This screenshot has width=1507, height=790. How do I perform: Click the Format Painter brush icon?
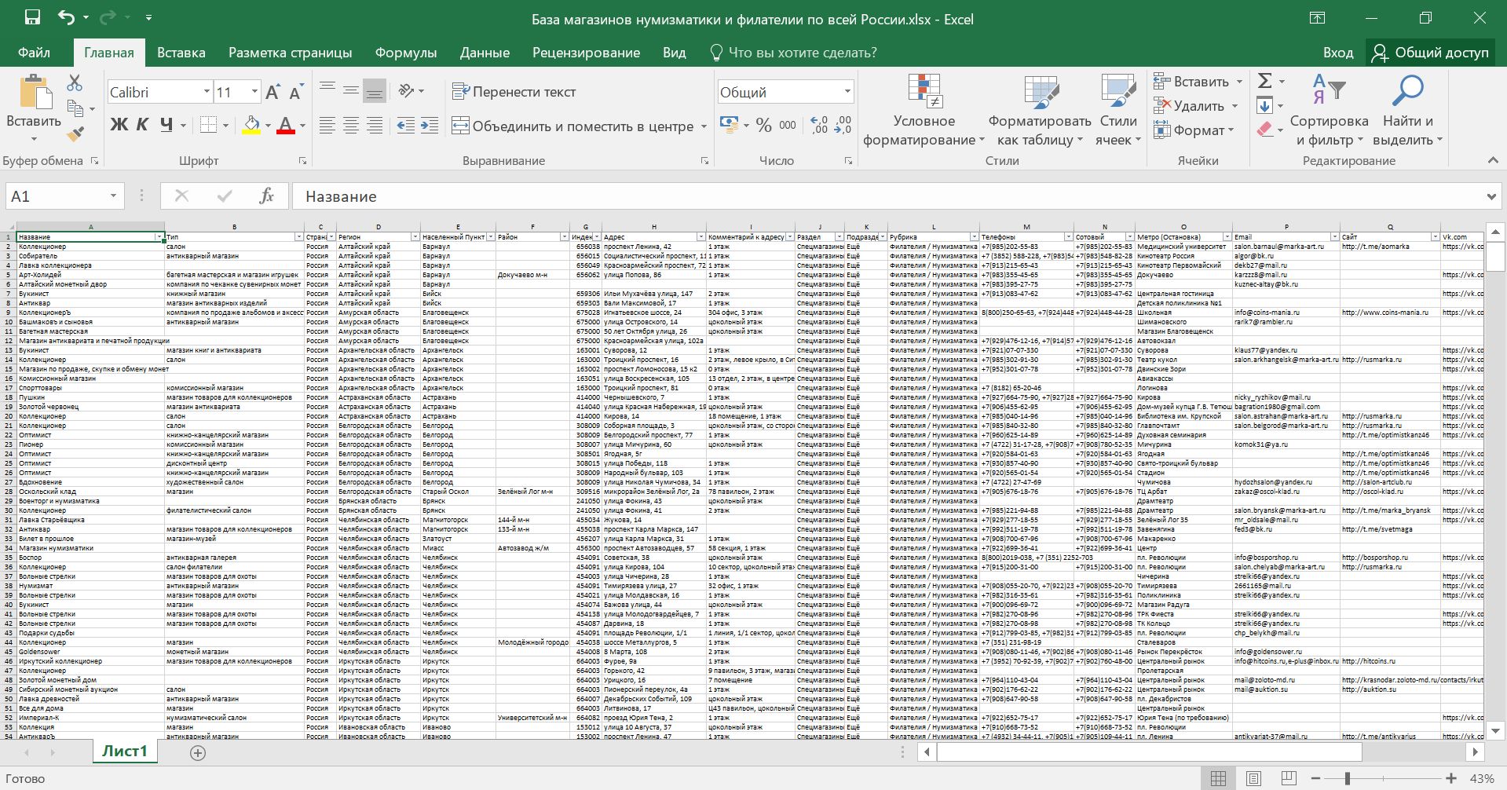pyautogui.click(x=75, y=134)
